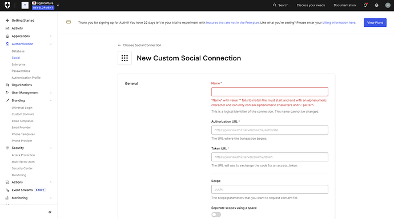Click the Auth0 shield logo
Viewport: 394px width, 219px height.
[x=7, y=5]
